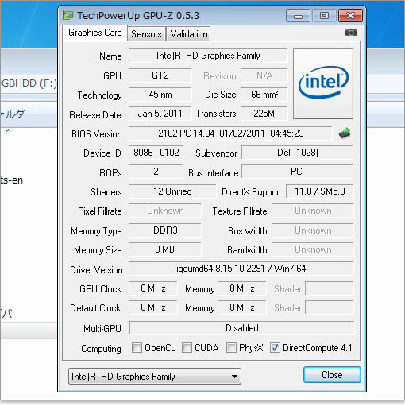Screen dimensions: 405x406
Task: Click the 'ts-en' item in background window
Action: coord(11,180)
